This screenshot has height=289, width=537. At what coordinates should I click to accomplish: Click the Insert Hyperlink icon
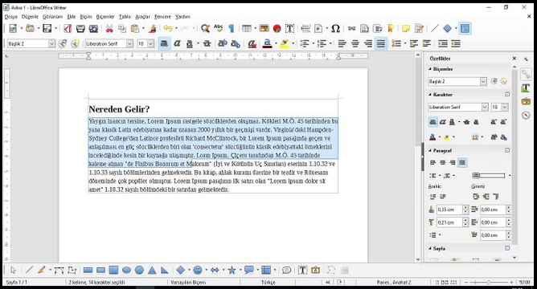tap(352, 28)
